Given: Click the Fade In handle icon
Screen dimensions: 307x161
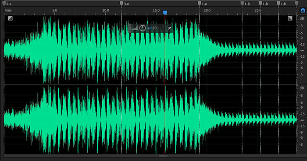Looking at the screenshot, I should click(x=11, y=18).
